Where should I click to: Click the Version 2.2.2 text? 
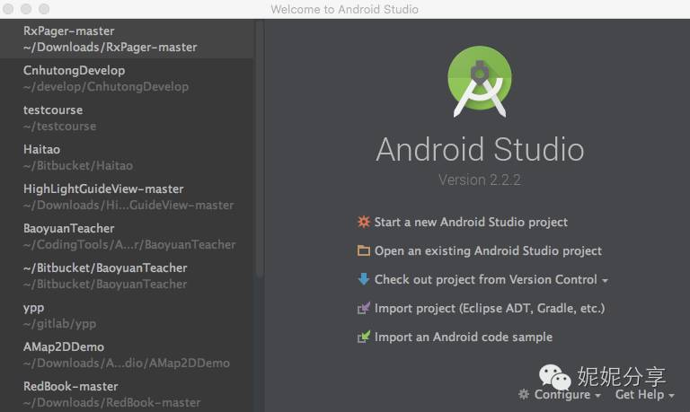click(x=480, y=180)
